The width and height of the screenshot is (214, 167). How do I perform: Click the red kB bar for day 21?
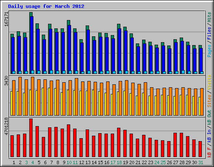tap(138, 148)
